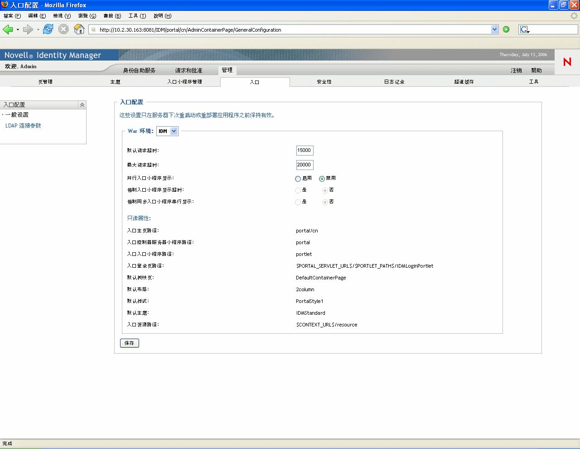This screenshot has height=449, width=580.
Task: Click the Firefox activity throbber icon
Action: (x=574, y=16)
